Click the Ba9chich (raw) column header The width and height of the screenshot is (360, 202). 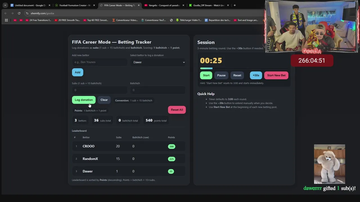(141, 137)
